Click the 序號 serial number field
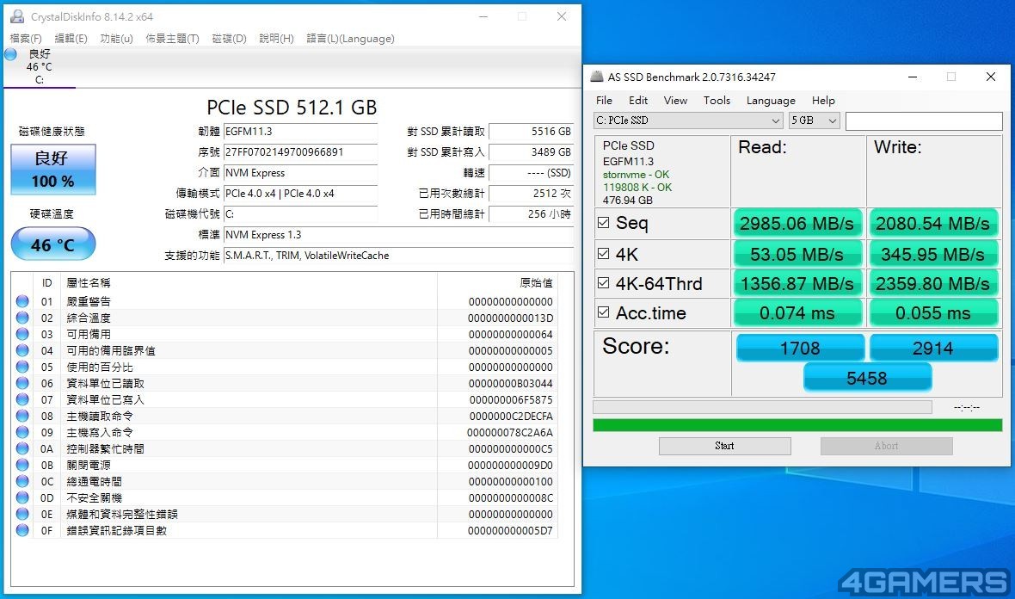1015x599 pixels. pos(300,152)
